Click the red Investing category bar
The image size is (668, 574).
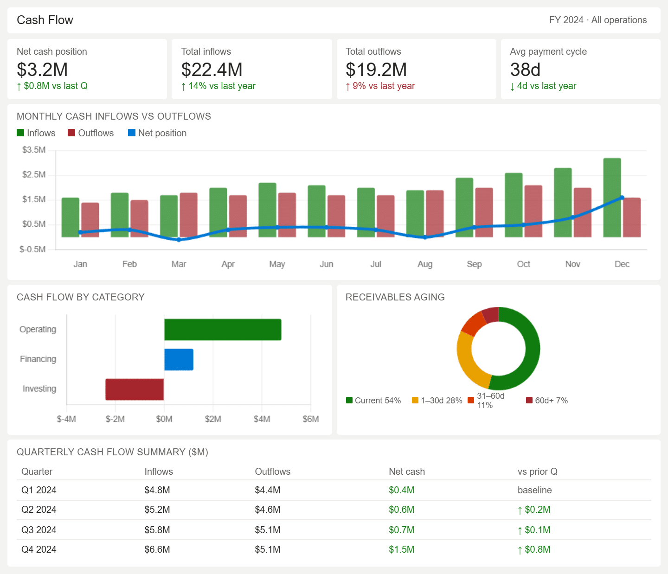point(135,389)
